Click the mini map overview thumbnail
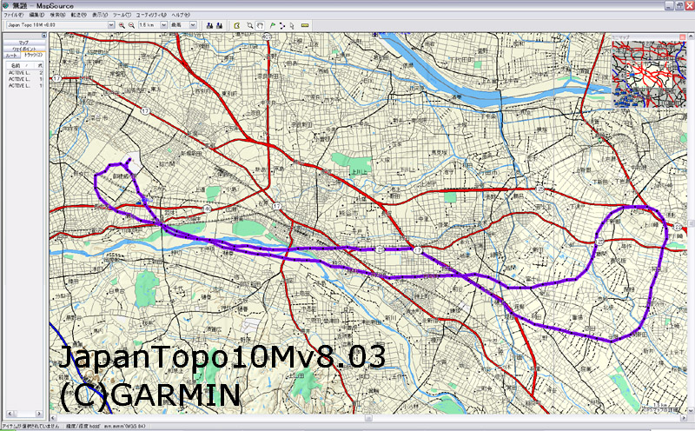695x431 pixels. pos(649,74)
